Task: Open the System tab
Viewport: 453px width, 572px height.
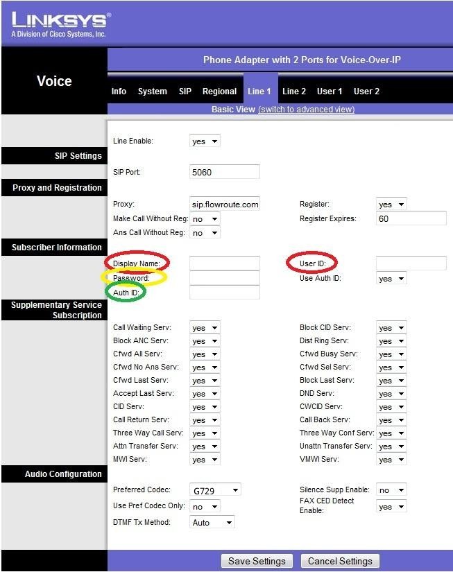Action: point(152,92)
